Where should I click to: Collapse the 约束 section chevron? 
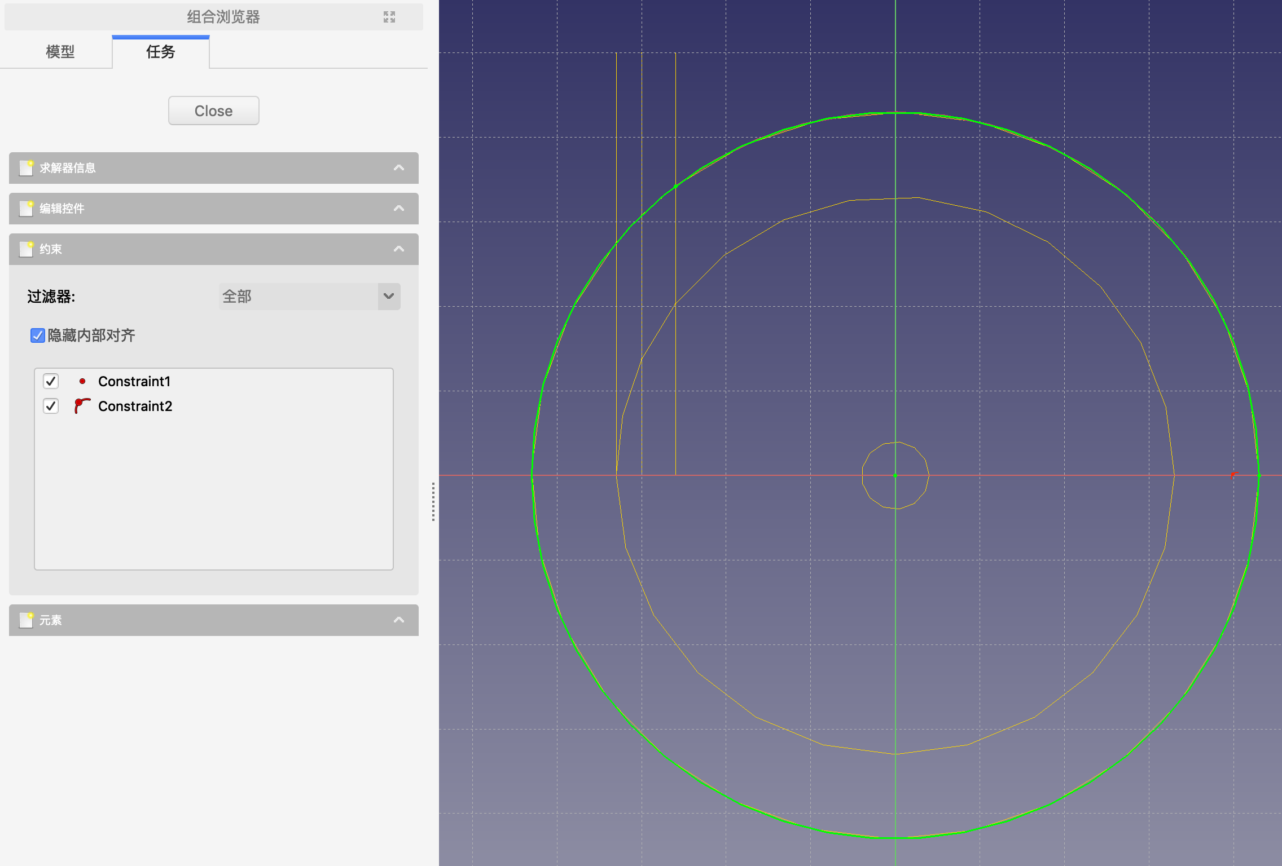(399, 249)
